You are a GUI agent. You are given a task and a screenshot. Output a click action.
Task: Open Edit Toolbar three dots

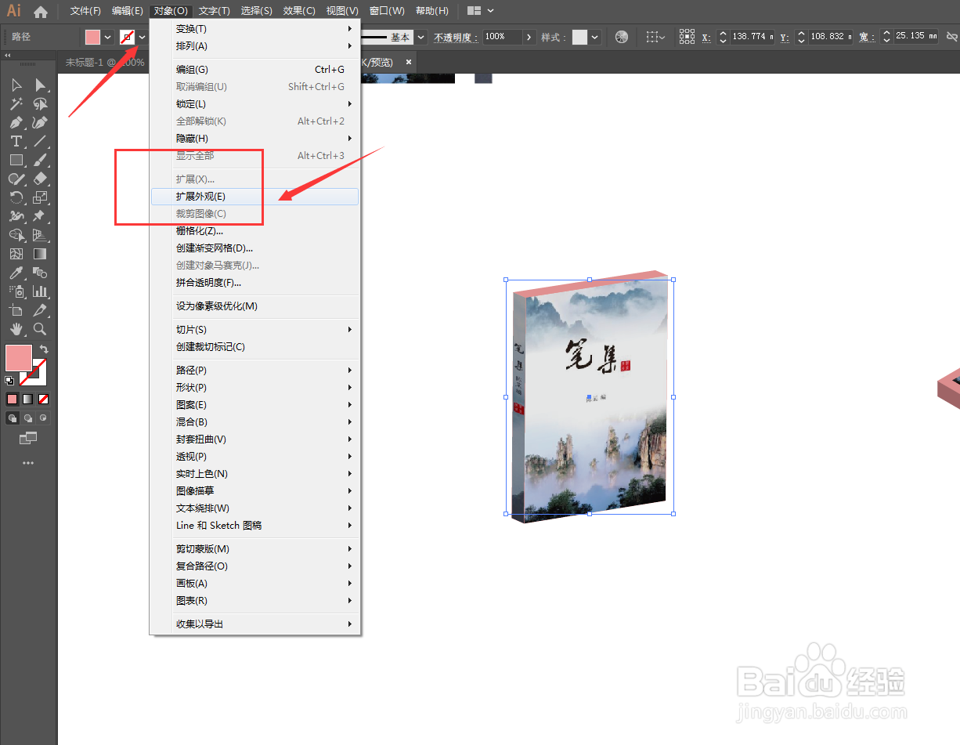tap(28, 463)
